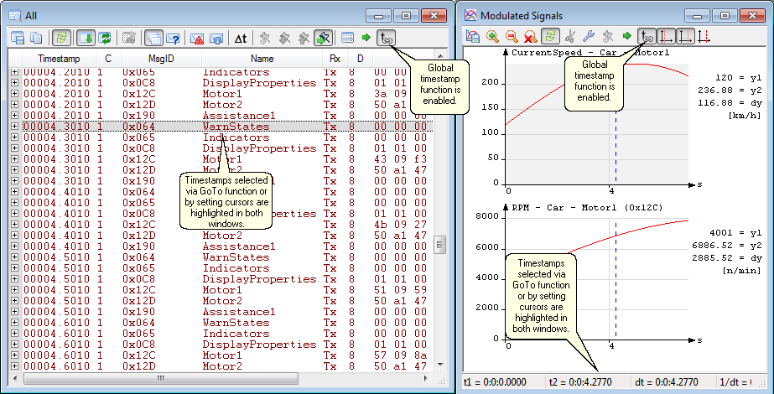Toggle global timestamp in Modulated Signals toolbar
The image size is (774, 394).
point(647,36)
